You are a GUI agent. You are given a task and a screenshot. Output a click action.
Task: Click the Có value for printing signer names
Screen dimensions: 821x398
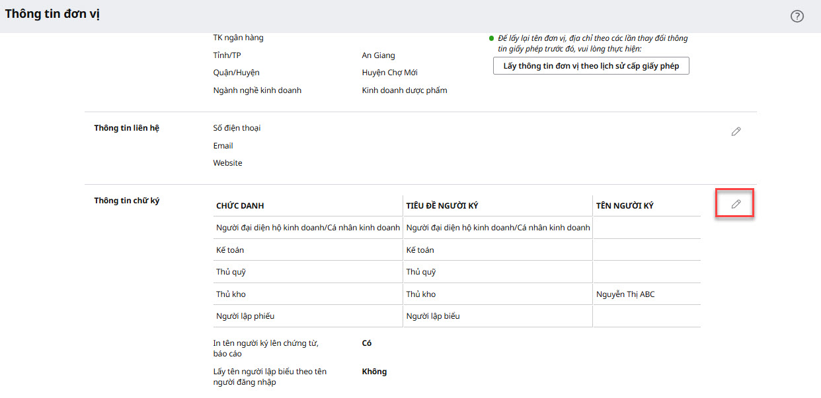[x=367, y=343]
